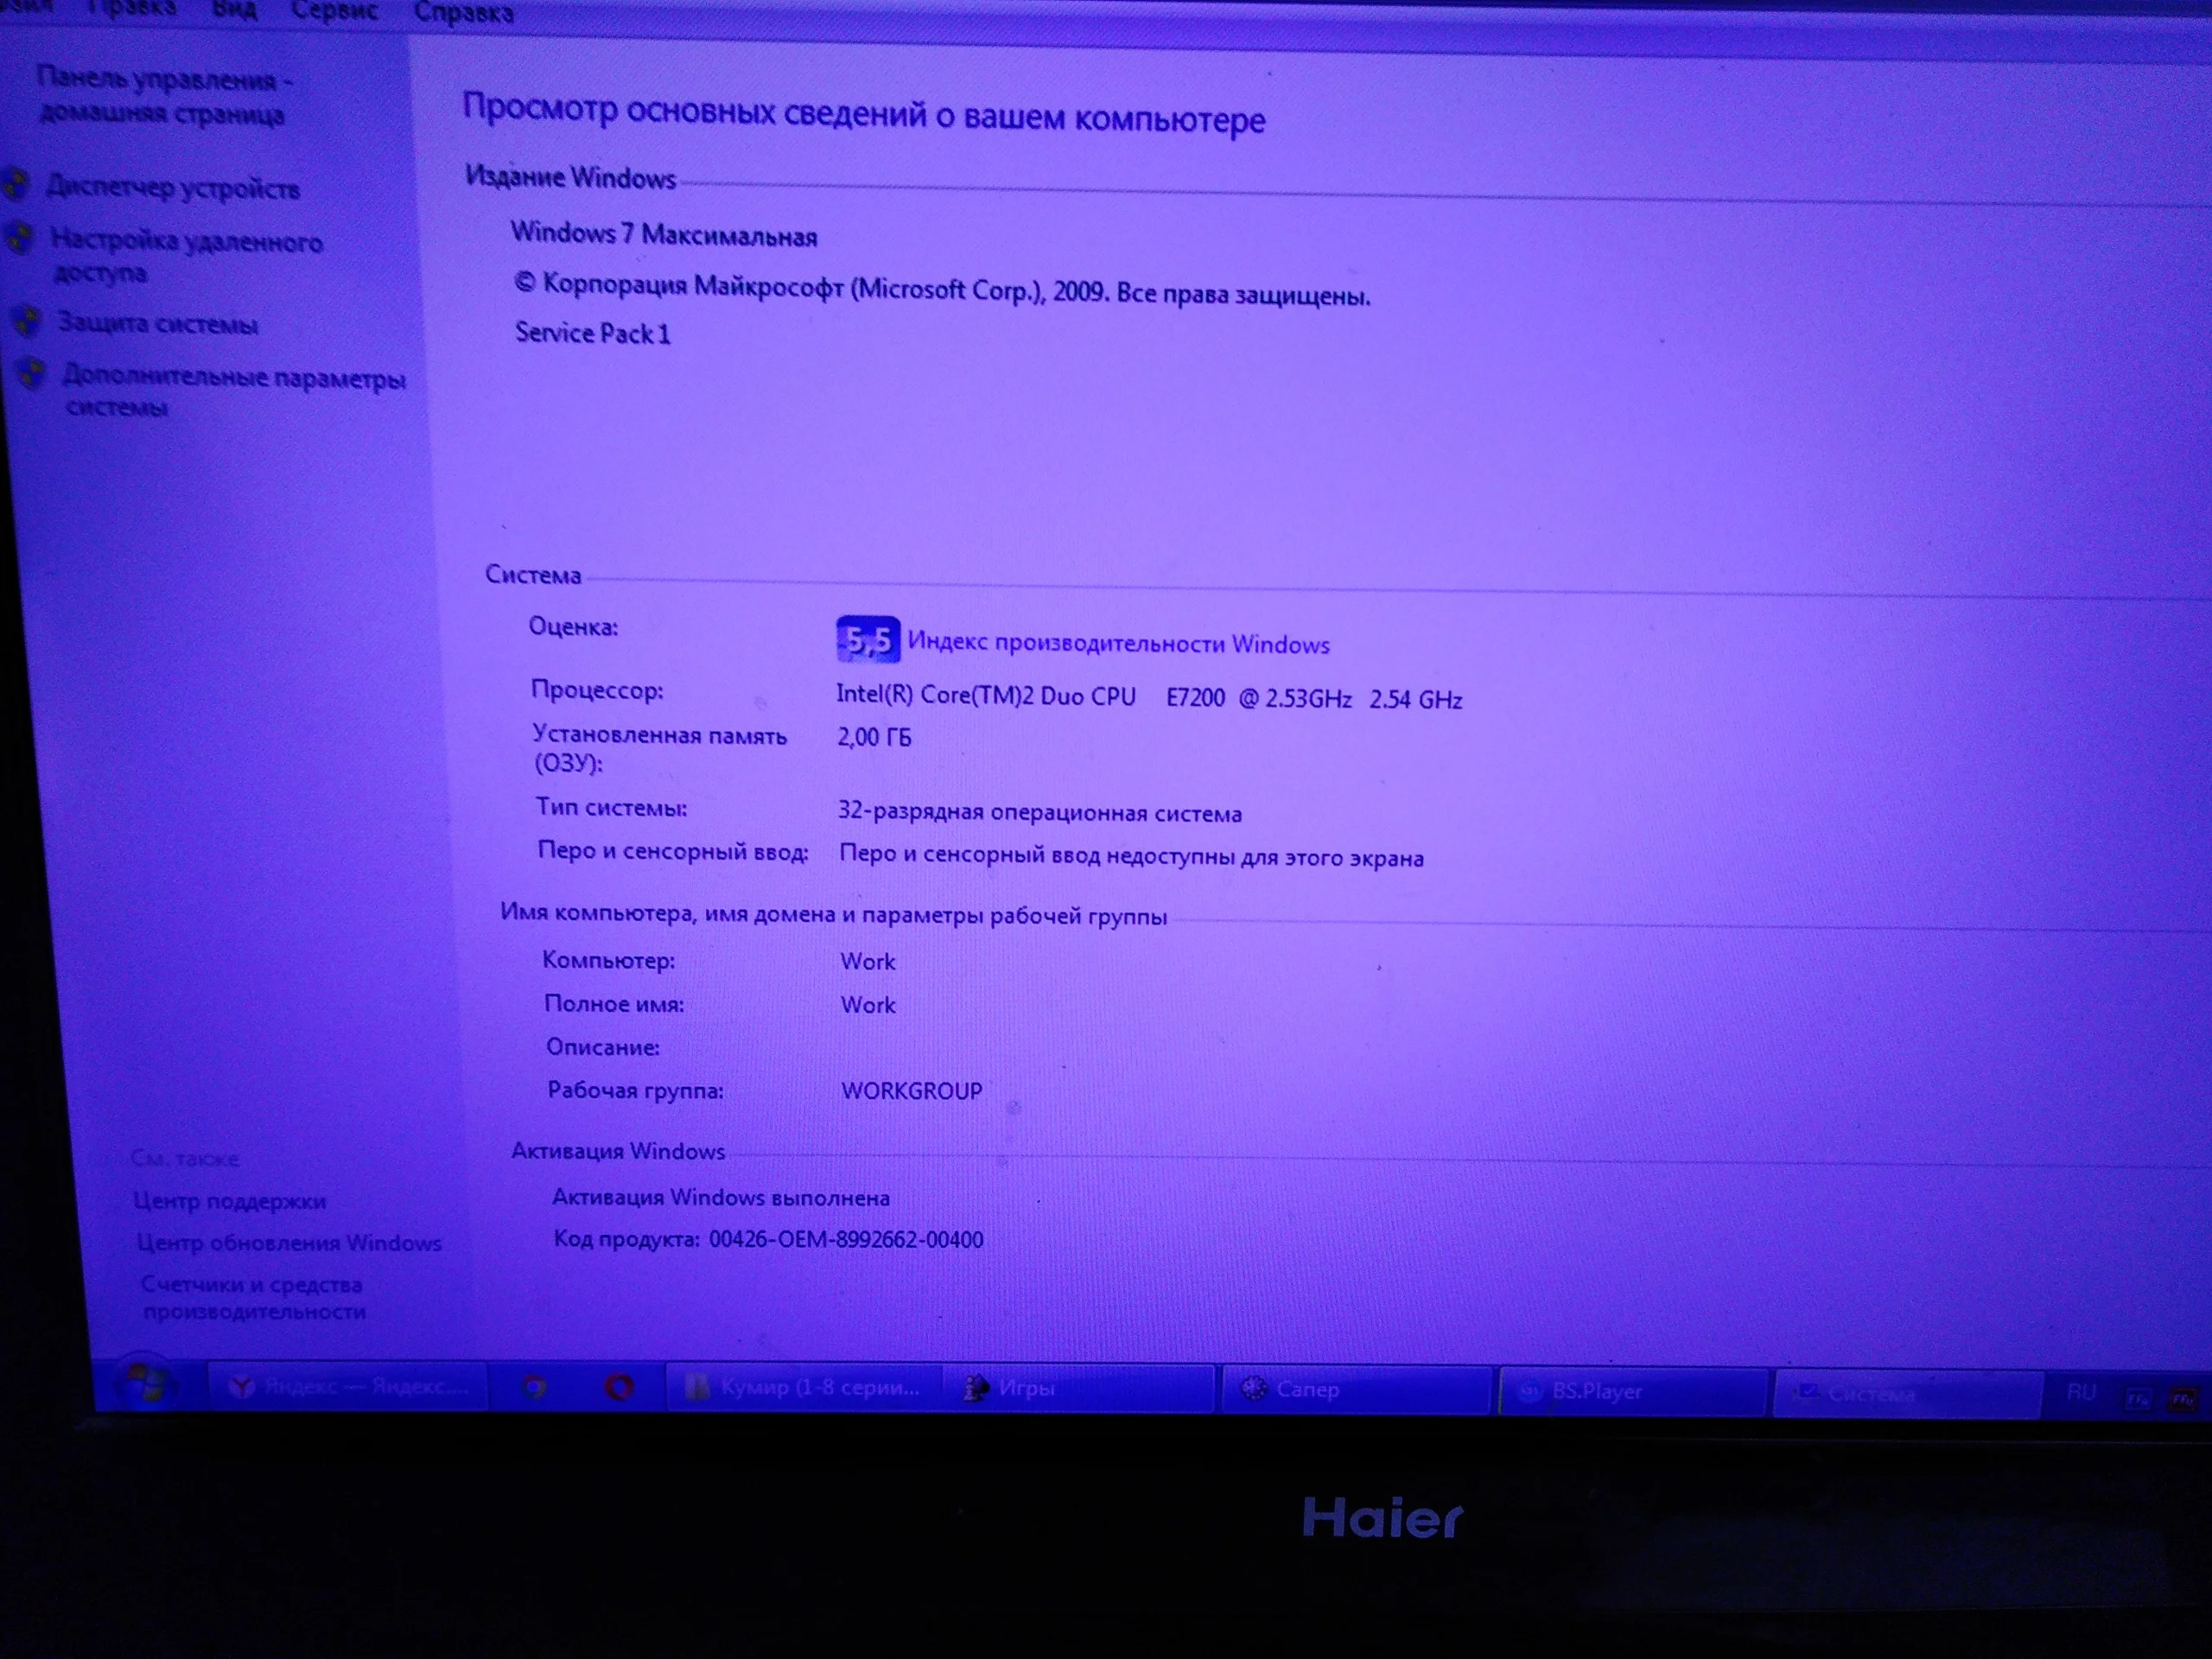
Task: Open Центр поддержки link
Action: click(230, 1201)
